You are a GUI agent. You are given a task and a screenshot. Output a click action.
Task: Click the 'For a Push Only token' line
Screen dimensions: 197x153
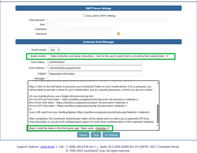(78, 103)
